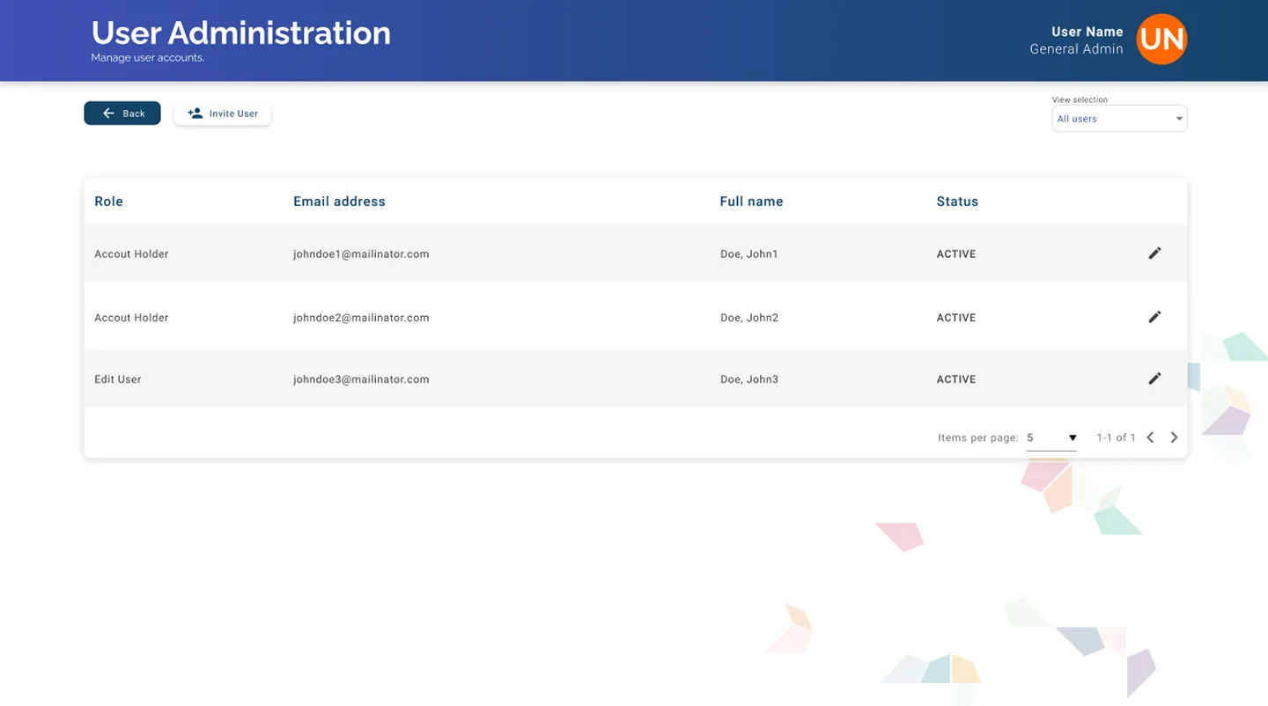The image size is (1268, 706).
Task: Edit the johndoe2@mailinator.com user row
Action: [1154, 317]
